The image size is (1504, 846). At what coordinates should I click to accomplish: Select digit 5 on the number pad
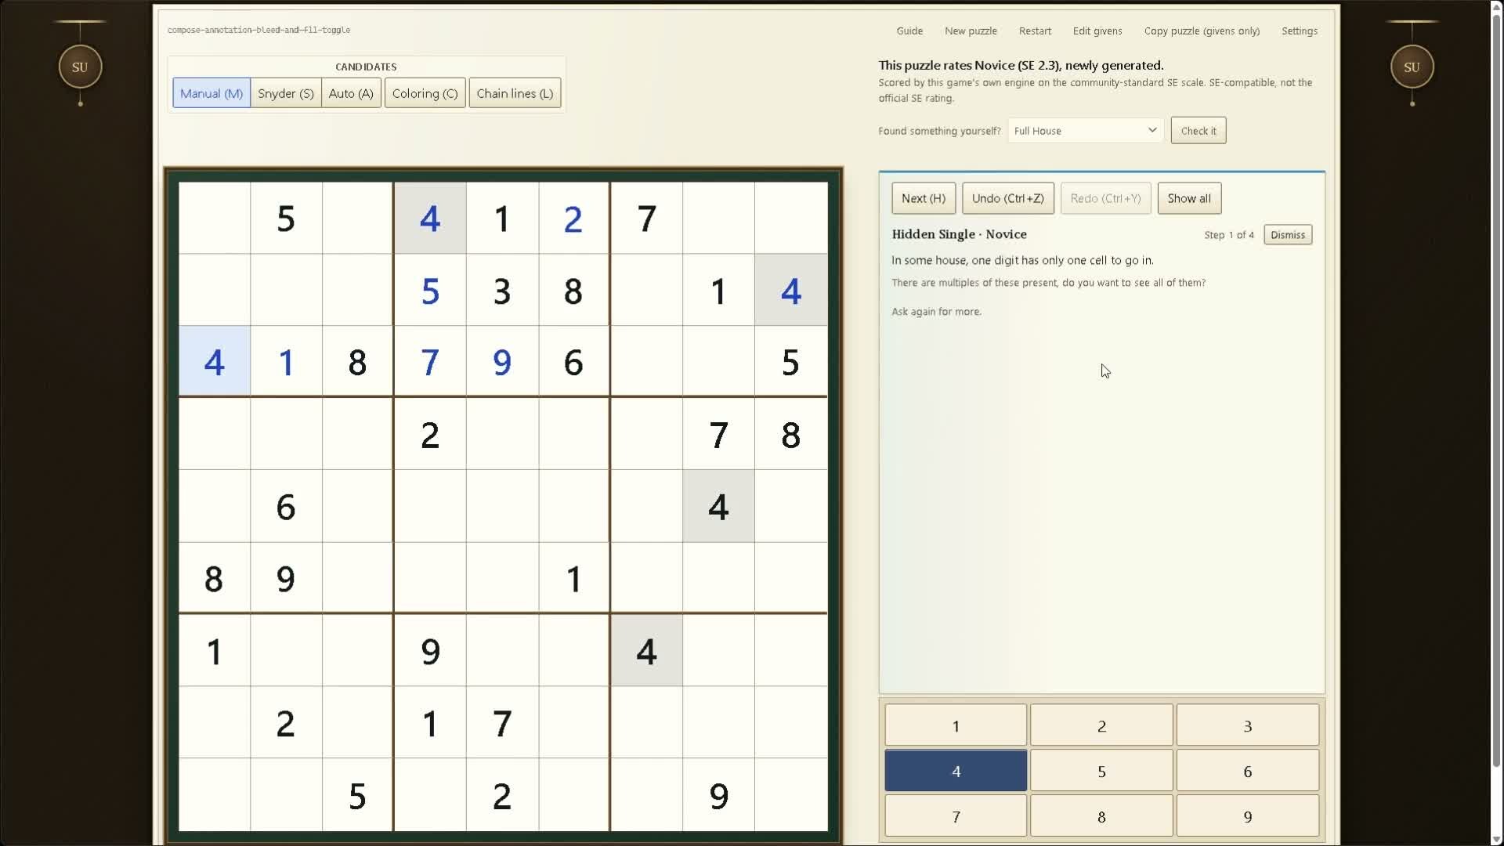[x=1101, y=771]
